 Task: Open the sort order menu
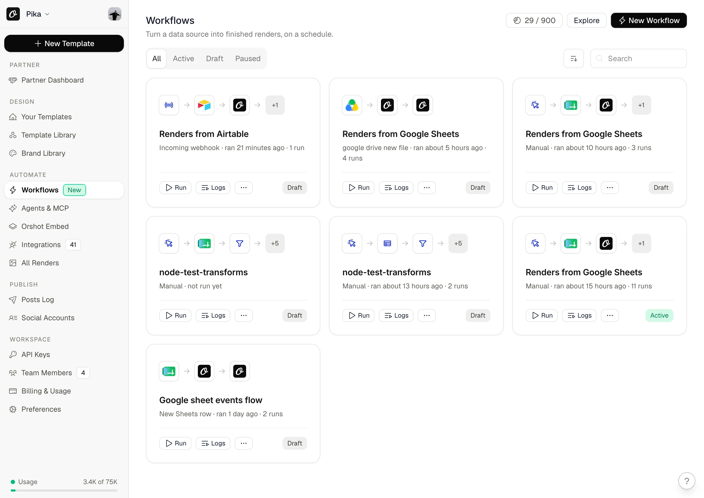(573, 58)
